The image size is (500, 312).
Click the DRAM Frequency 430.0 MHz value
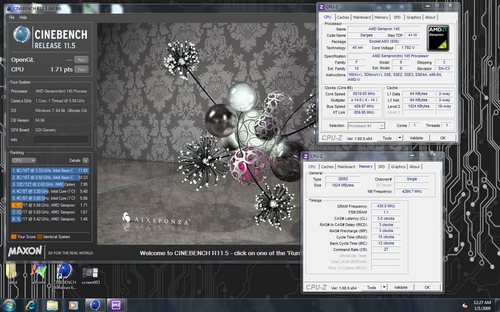[386, 206]
